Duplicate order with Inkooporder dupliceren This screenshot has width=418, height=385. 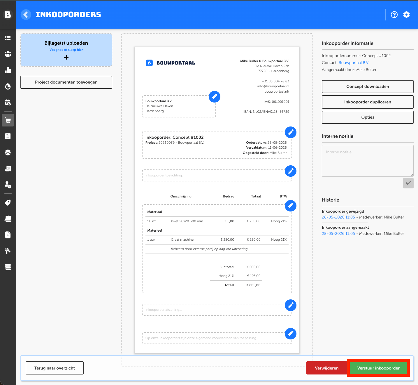point(368,102)
